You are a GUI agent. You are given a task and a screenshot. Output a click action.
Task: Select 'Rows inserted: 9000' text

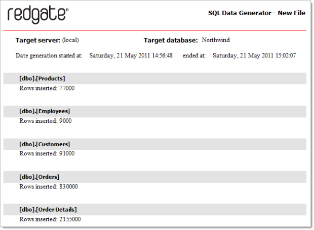pyautogui.click(x=46, y=121)
